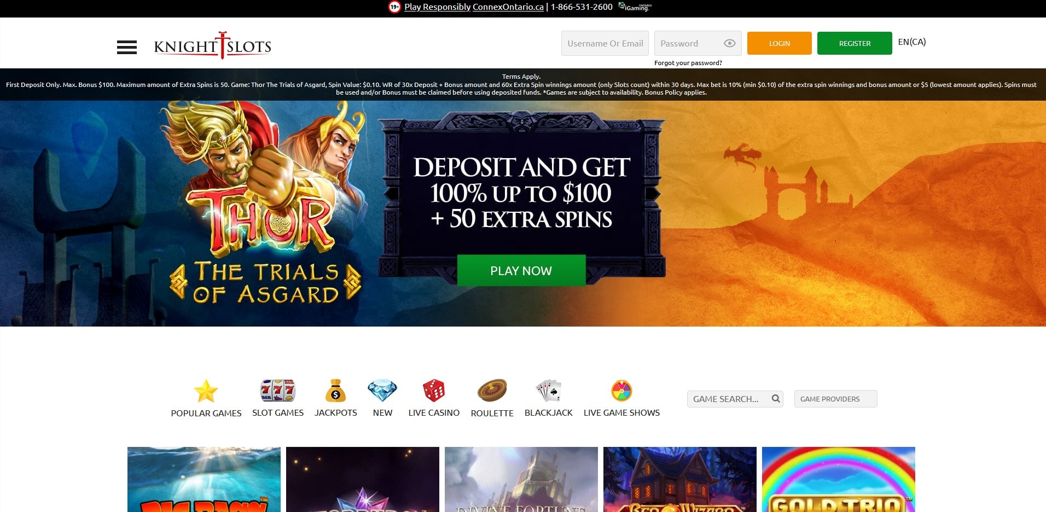Viewport: 1046px width, 512px height.
Task: Open the hamburger navigation menu
Action: [127, 48]
